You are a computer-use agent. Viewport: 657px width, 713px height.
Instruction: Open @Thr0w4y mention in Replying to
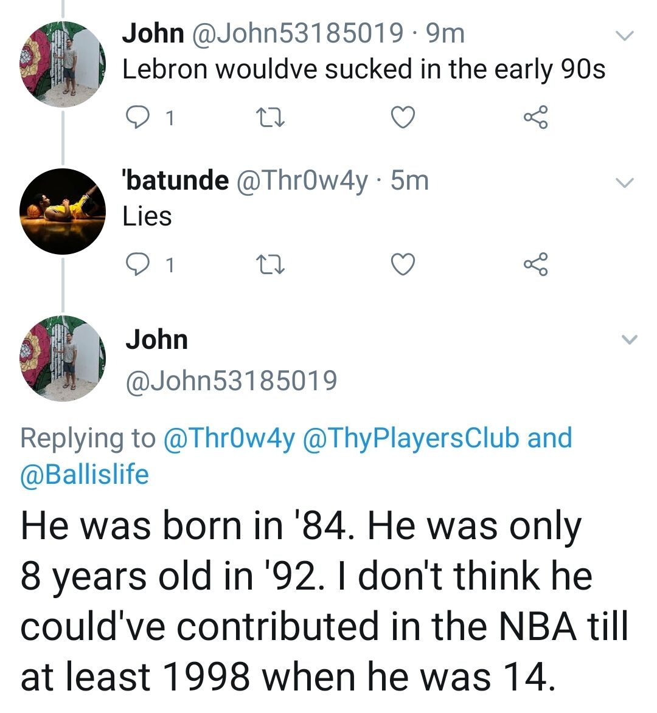[x=229, y=438]
